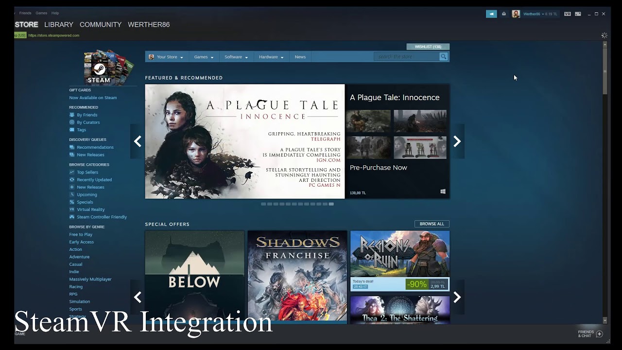
Task: Open the News store tab
Action: point(300,57)
